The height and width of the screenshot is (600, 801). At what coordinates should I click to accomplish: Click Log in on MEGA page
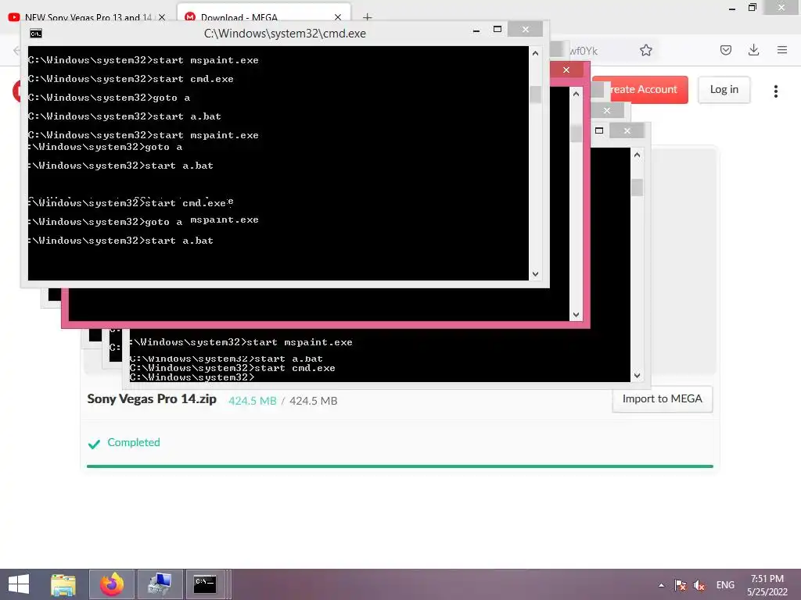(x=724, y=89)
